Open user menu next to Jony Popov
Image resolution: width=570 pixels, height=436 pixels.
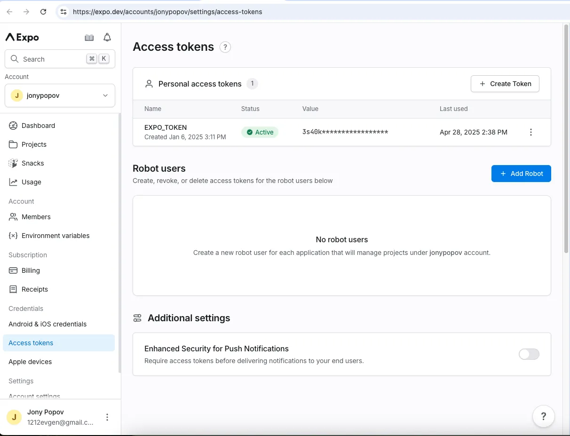[107, 417]
